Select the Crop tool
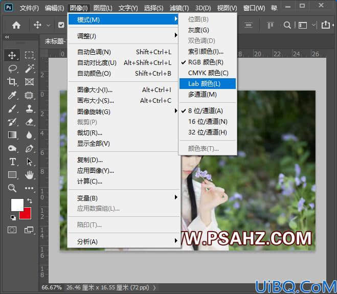The width and height of the screenshot is (337, 294). (12, 82)
